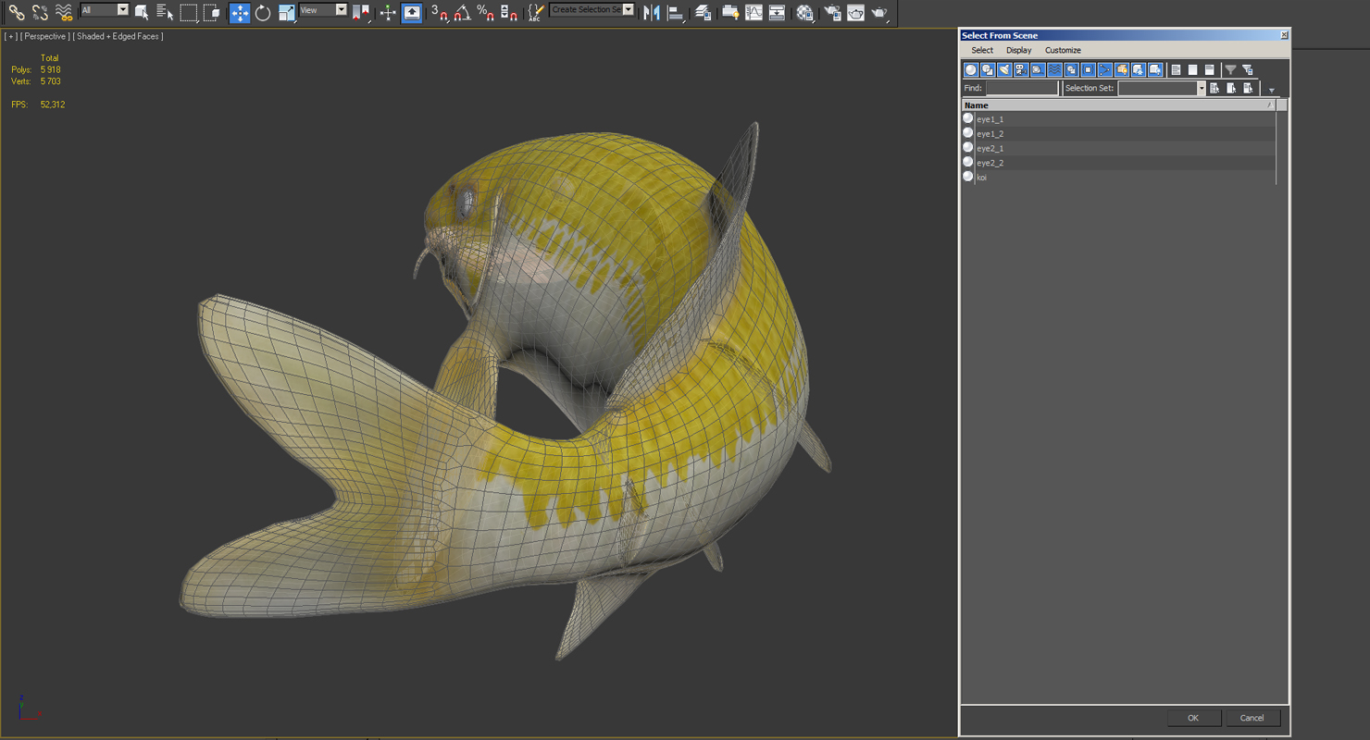Click the viewport [+] menu label

(10, 36)
